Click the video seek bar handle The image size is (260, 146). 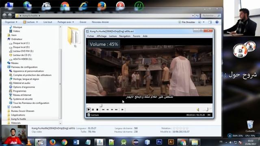[101, 105]
